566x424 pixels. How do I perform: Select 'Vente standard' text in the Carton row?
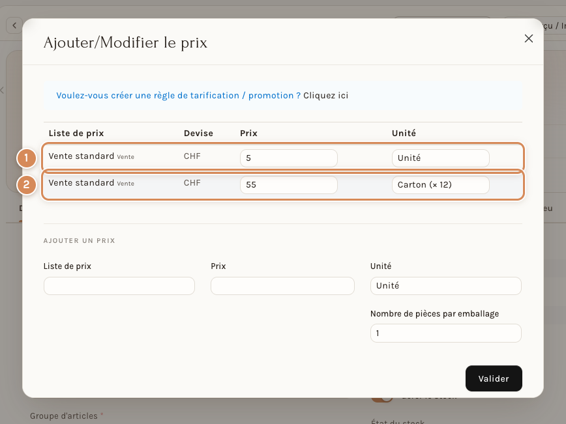pos(82,183)
